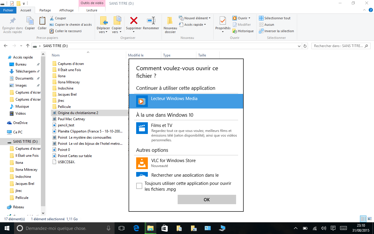Image resolution: width=374 pixels, height=234 pixels.
Task: Go up one folder level arrow
Action: (28, 46)
